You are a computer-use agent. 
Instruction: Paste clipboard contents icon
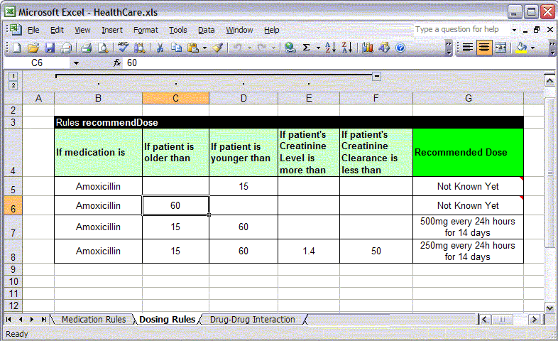click(x=193, y=48)
